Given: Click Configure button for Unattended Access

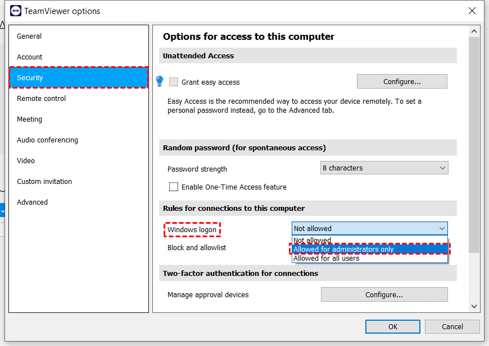Looking at the screenshot, I should click(x=402, y=81).
